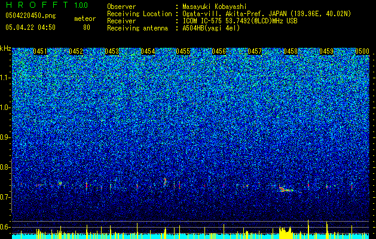
Task: Click the wide yellow intensity burst below 0458
Action: [x=285, y=232]
